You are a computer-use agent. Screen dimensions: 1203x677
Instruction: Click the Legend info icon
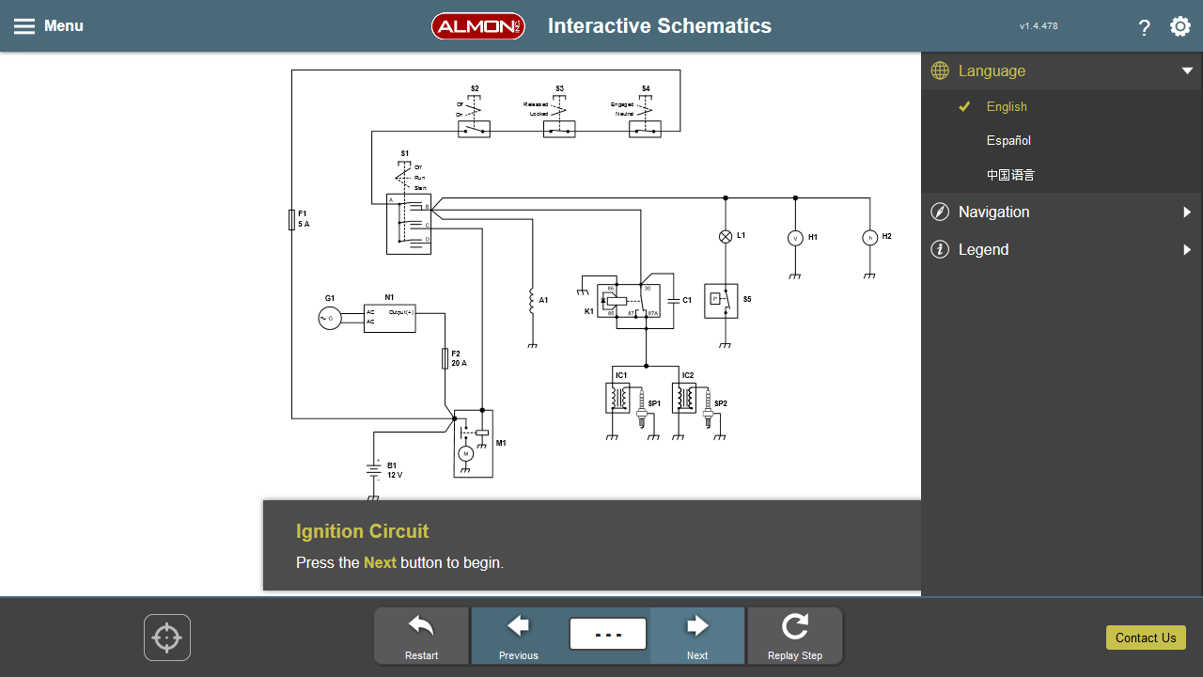coord(939,249)
